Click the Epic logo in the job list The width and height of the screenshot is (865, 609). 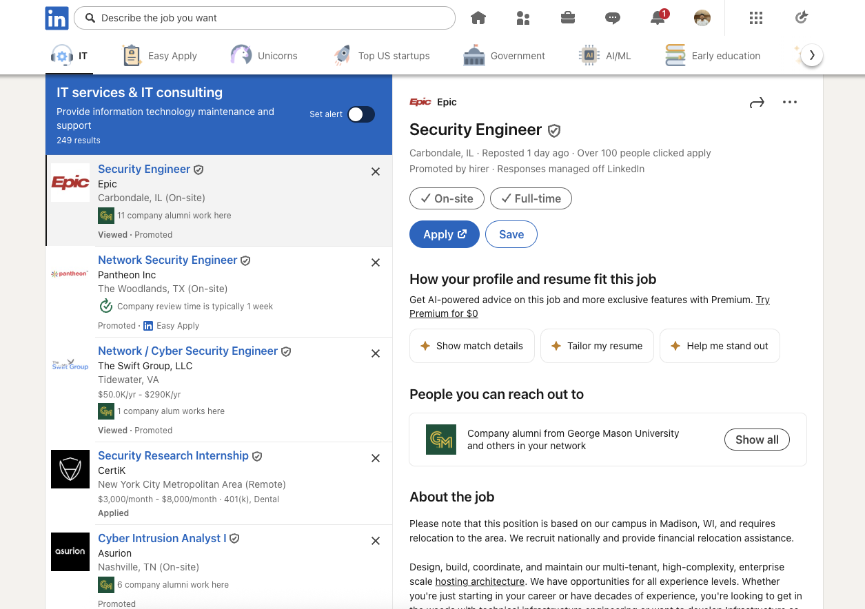(70, 183)
